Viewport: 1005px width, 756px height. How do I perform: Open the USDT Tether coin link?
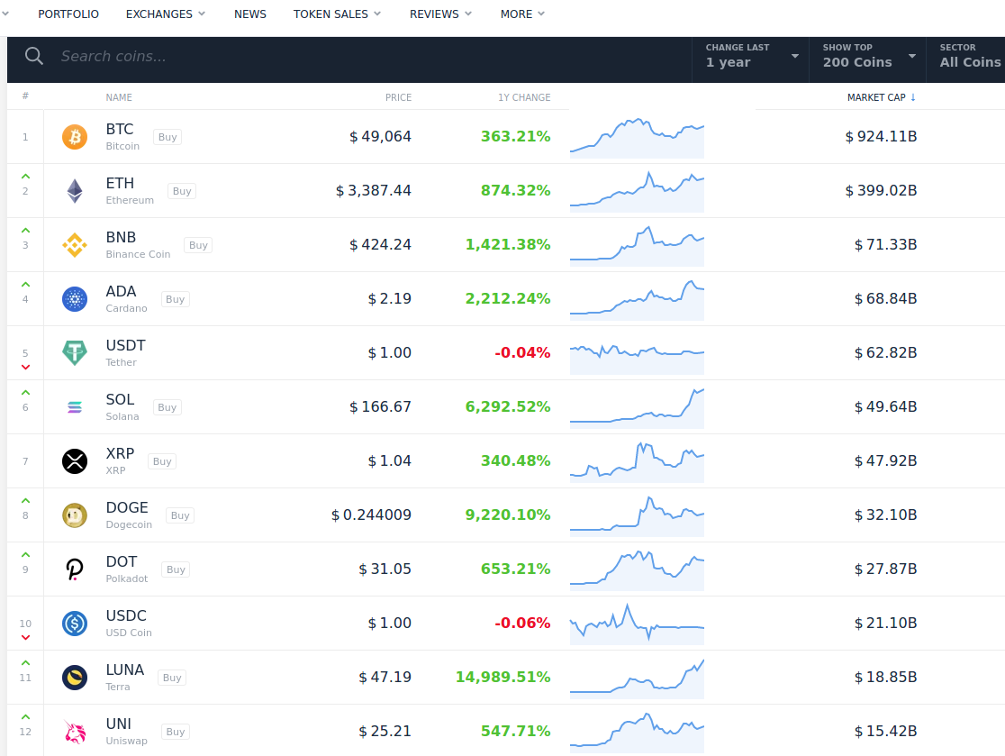(126, 352)
